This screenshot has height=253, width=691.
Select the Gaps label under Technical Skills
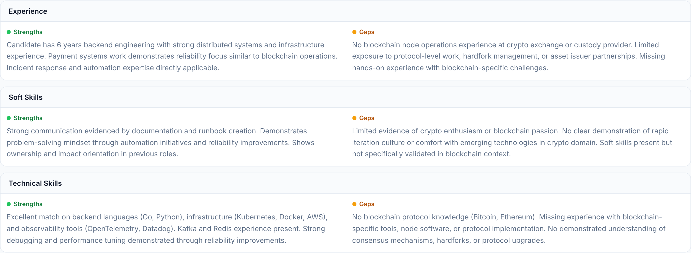pyautogui.click(x=366, y=204)
